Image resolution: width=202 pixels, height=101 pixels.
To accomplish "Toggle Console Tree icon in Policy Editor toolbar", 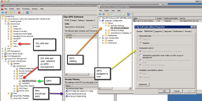I will [x=112, y=14].
